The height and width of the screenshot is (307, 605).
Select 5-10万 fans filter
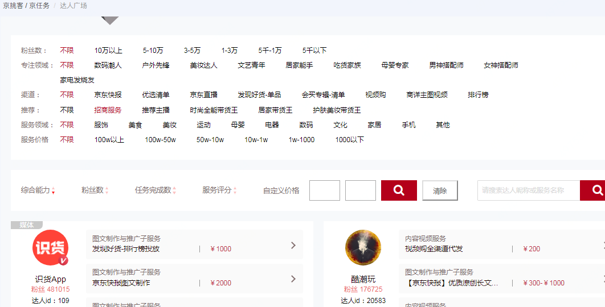point(153,51)
